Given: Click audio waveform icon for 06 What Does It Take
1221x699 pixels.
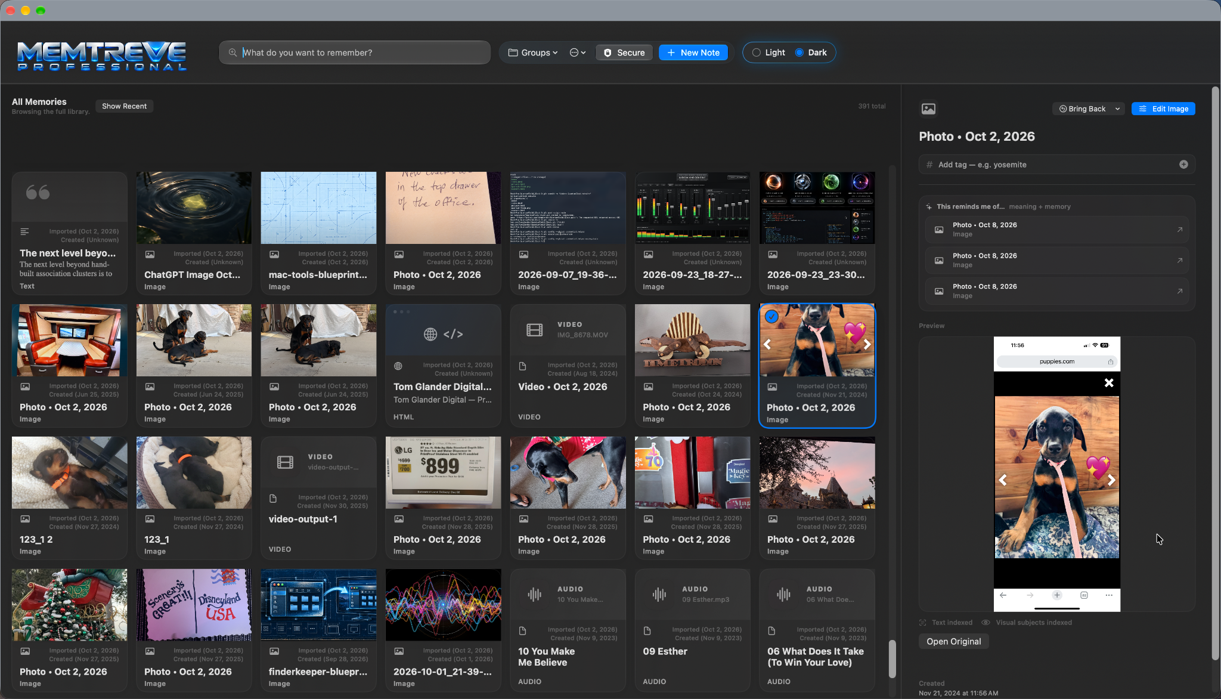Looking at the screenshot, I should click(x=783, y=594).
